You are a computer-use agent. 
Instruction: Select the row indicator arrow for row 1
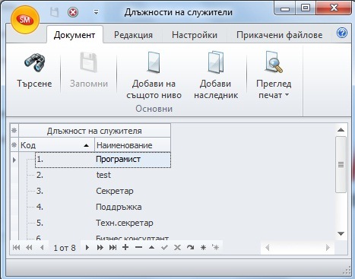pos(14,160)
